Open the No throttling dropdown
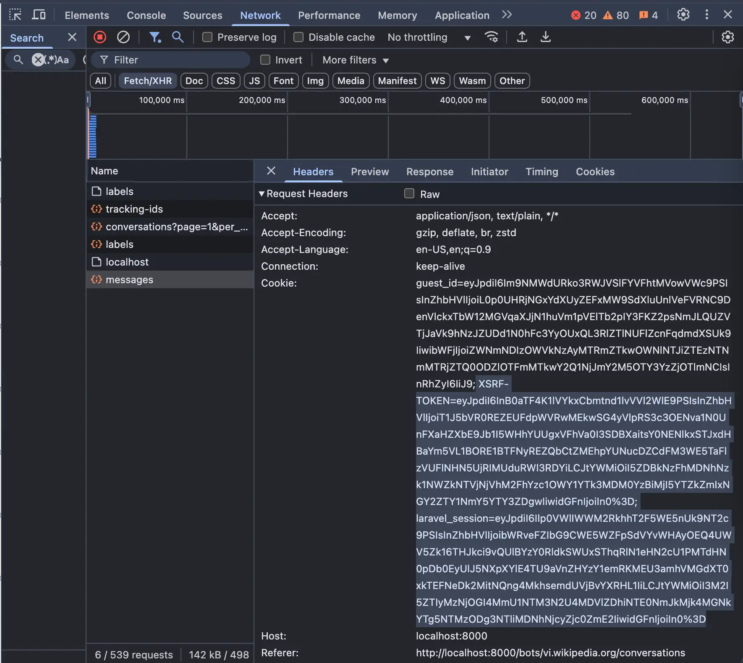 429,37
